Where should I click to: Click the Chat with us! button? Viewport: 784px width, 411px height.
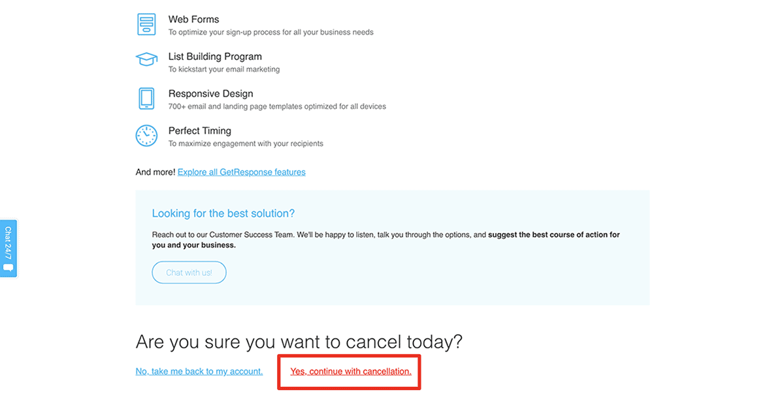tap(189, 273)
